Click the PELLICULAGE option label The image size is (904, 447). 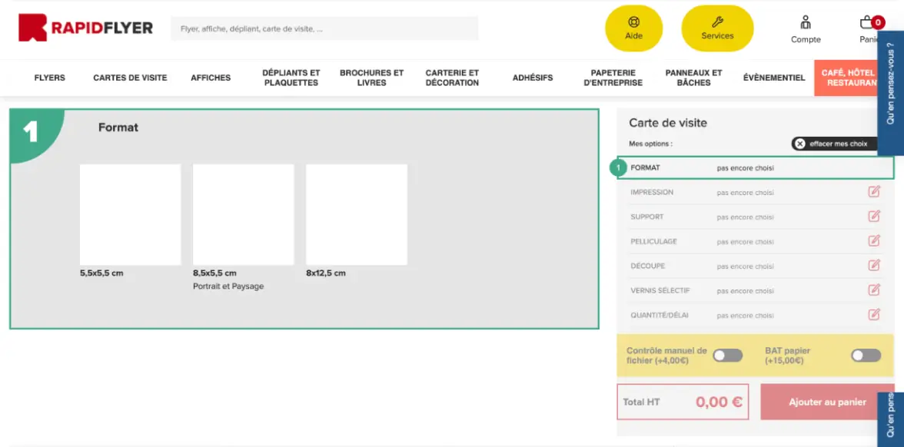pos(653,242)
